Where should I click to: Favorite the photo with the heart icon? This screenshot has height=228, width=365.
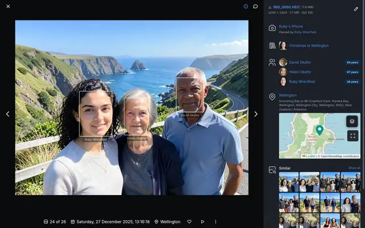tap(189, 222)
